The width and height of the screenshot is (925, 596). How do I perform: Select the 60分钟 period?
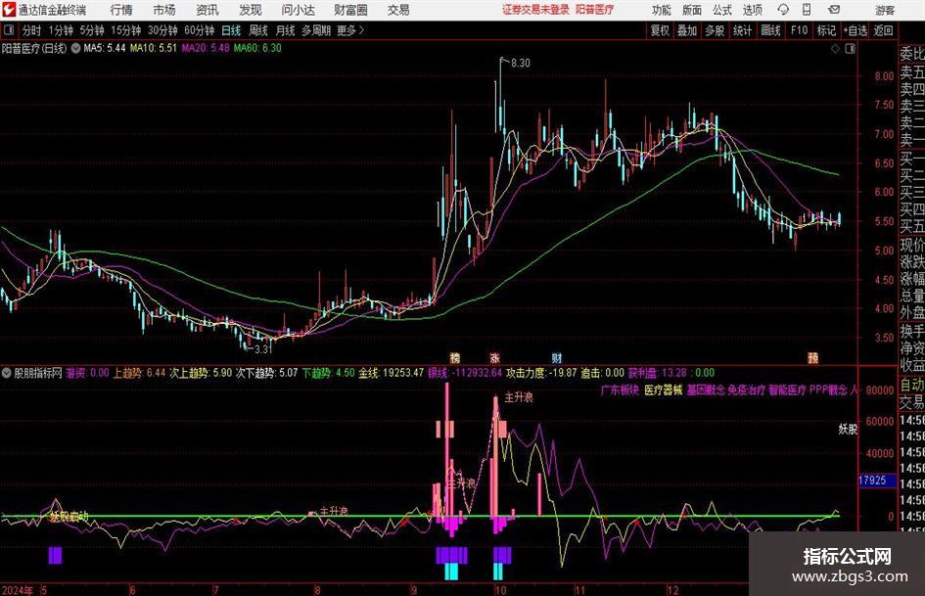click(199, 30)
